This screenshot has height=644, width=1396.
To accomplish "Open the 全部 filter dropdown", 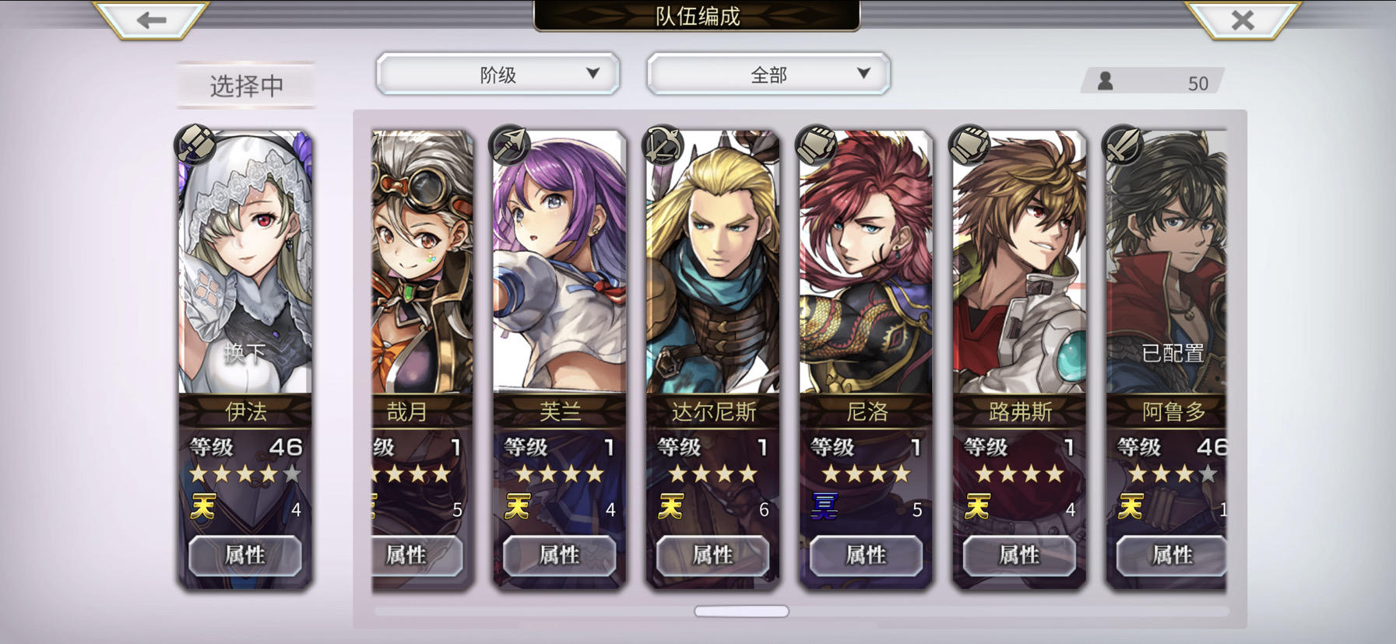I will pyautogui.click(x=768, y=75).
